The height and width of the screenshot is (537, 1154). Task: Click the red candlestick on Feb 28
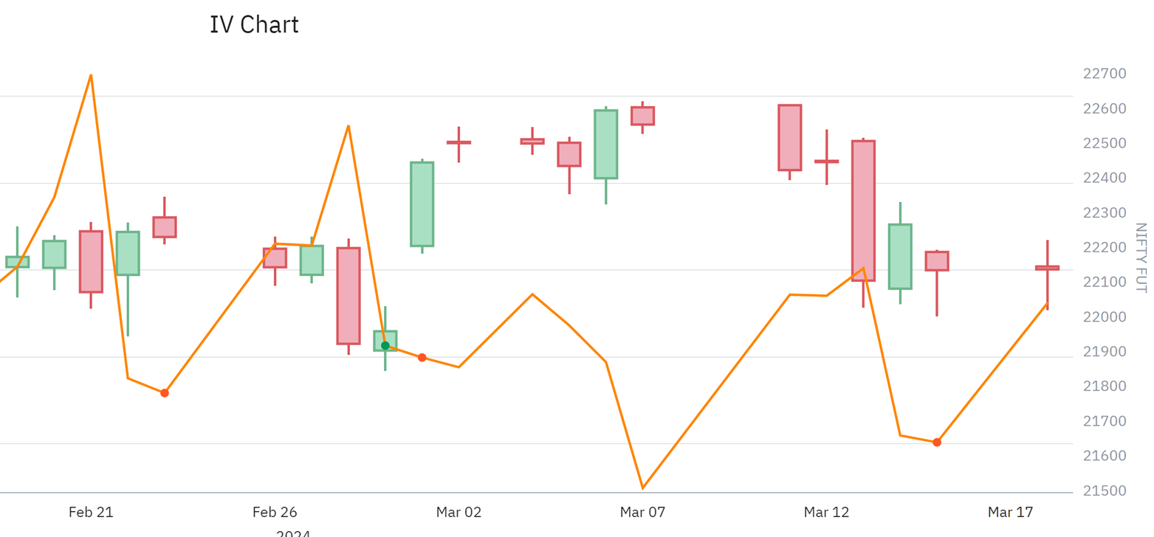(x=348, y=296)
